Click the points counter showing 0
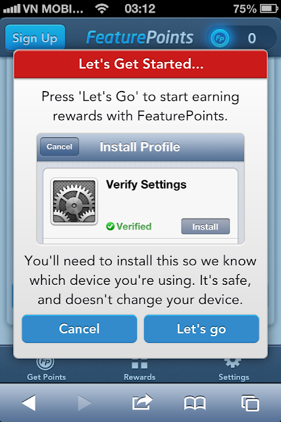This screenshot has width=281, height=422. 252,38
